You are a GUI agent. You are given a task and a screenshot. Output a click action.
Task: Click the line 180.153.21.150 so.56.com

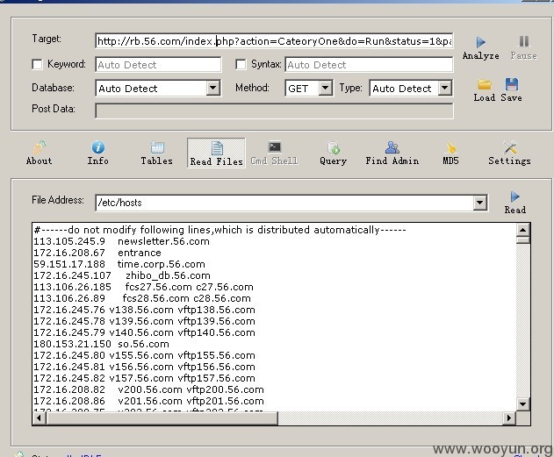tap(101, 344)
